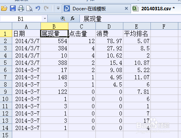Click cell with value 148
The height and width of the screenshot is (138, 181).
click(x=54, y=77)
